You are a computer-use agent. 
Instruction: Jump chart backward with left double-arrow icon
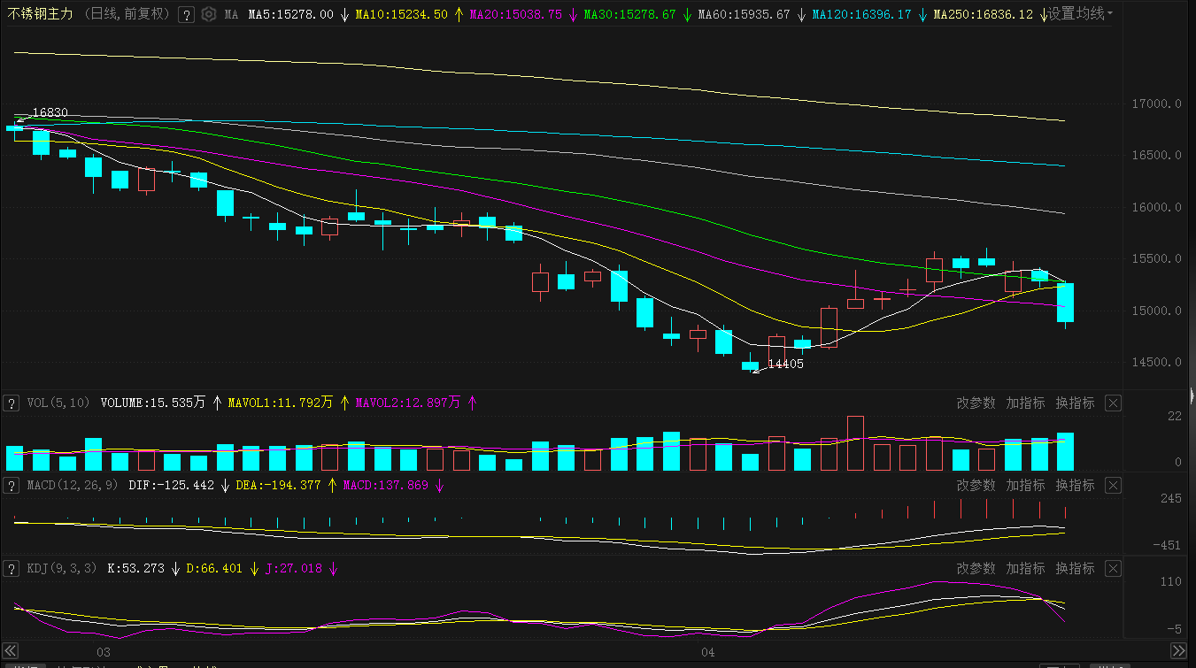click(x=11, y=650)
